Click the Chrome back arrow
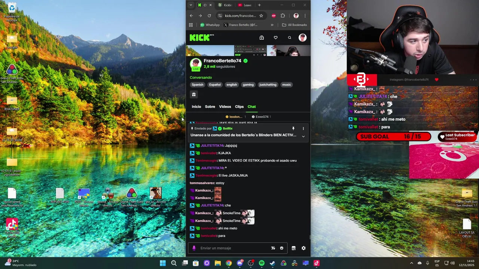This screenshot has height=269, width=479. tap(191, 16)
